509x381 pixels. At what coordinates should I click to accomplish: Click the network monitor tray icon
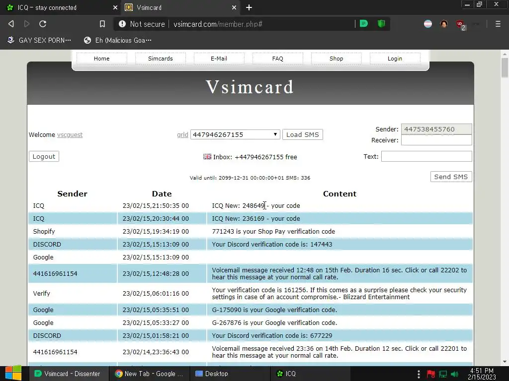(x=443, y=374)
